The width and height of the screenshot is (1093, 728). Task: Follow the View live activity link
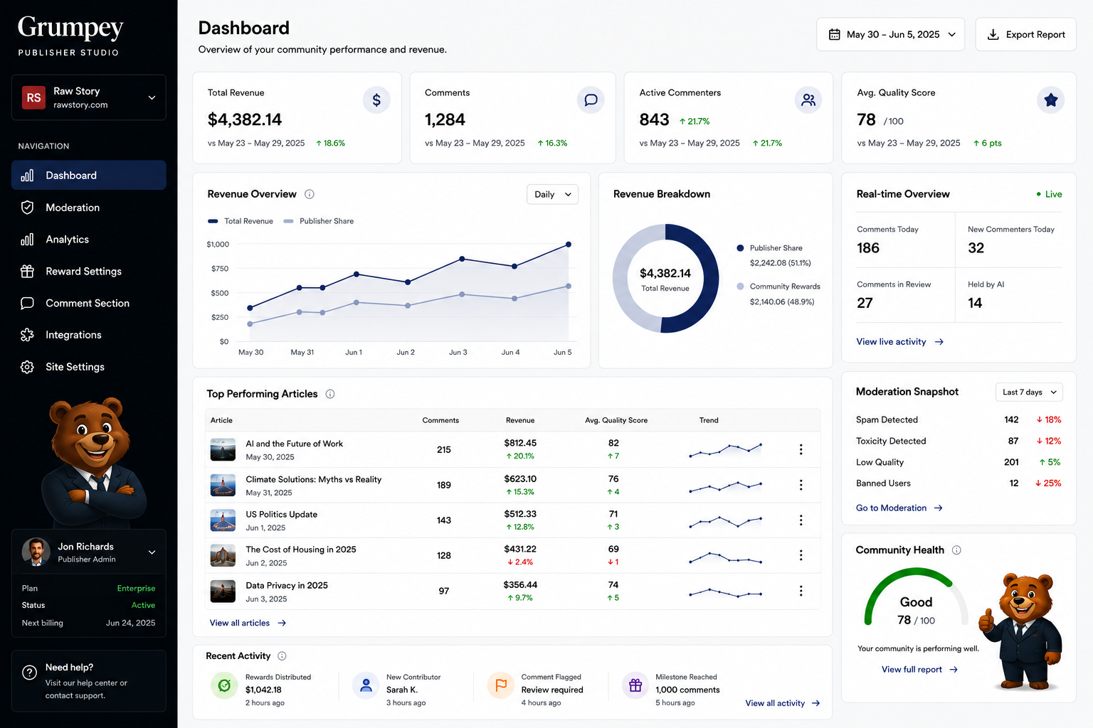pos(900,342)
